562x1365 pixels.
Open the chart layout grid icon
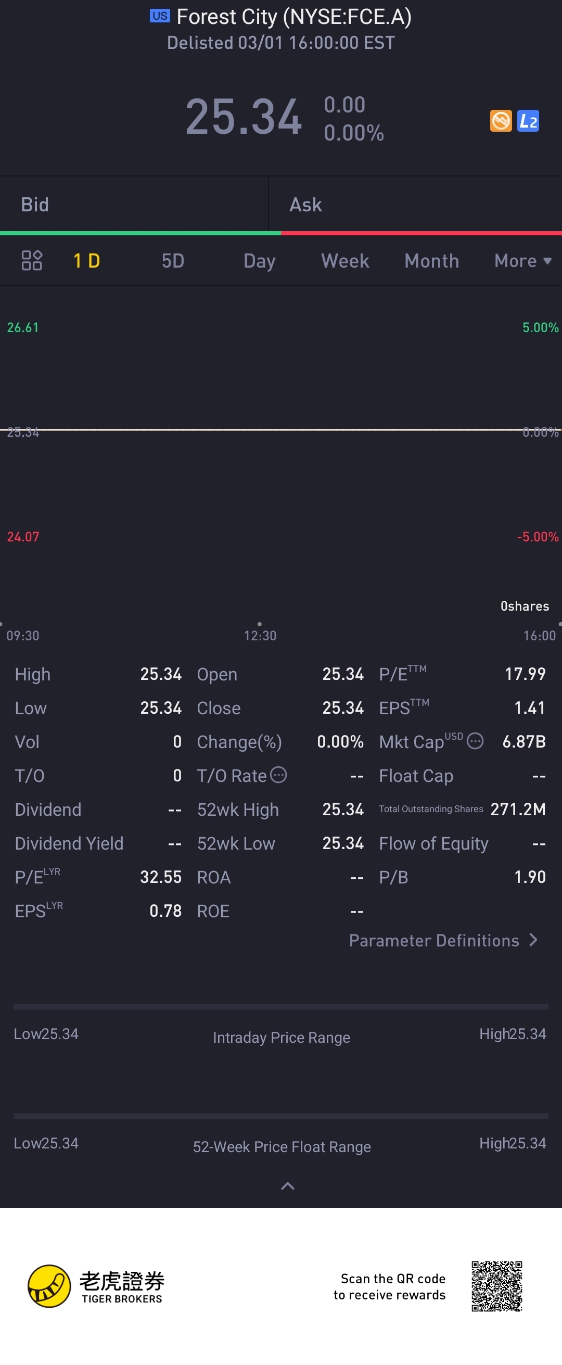(31, 260)
